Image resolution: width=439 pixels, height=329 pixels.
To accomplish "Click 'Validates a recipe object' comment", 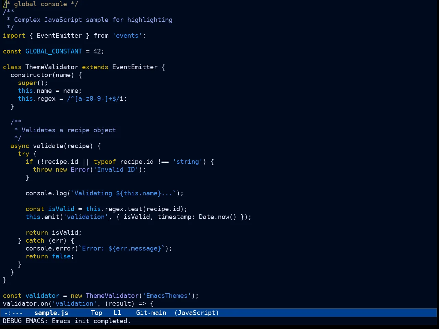I will [69, 130].
